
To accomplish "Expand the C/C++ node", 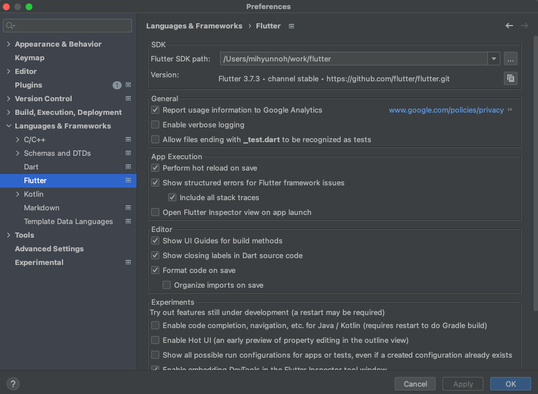I will point(18,139).
